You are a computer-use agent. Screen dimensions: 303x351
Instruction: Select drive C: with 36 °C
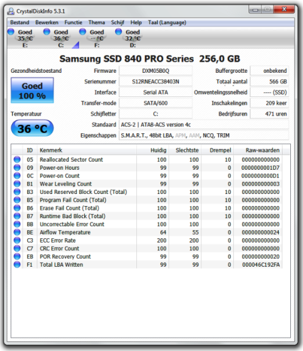point(58,38)
